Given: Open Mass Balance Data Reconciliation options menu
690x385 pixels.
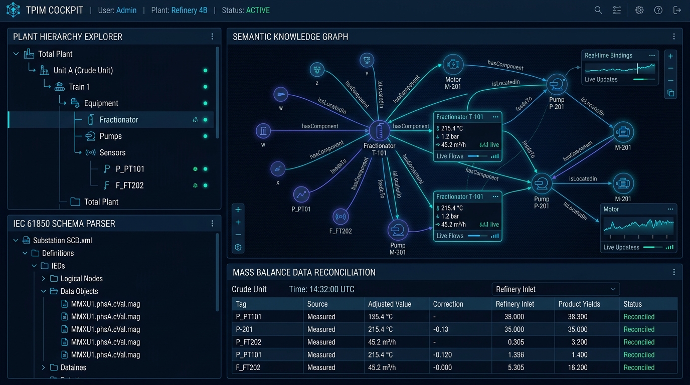Looking at the screenshot, I should click(x=674, y=272).
